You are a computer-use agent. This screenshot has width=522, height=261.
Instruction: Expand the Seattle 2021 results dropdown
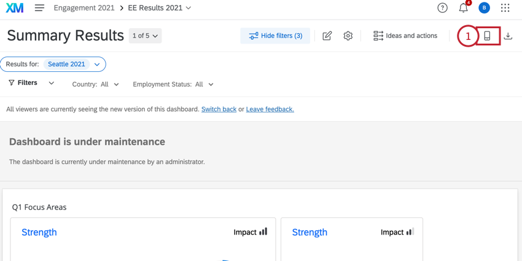pyautogui.click(x=96, y=64)
